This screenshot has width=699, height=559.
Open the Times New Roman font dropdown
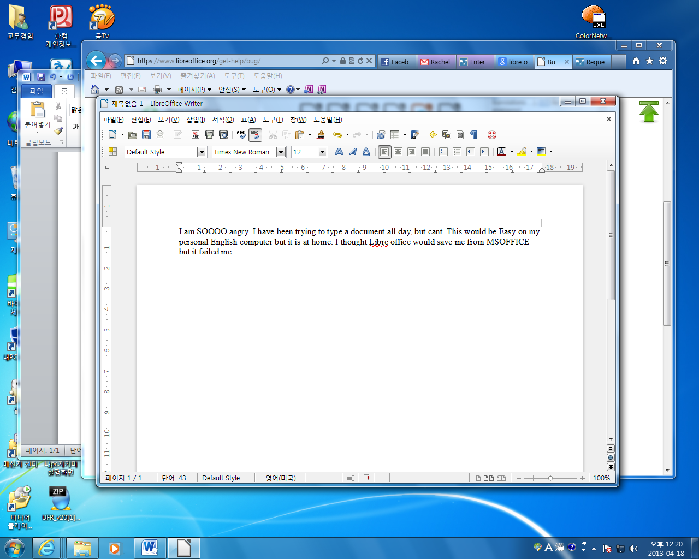(281, 152)
